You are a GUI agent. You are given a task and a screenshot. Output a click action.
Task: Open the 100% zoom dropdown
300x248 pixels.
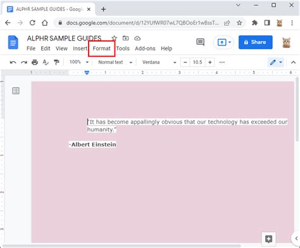coord(79,62)
